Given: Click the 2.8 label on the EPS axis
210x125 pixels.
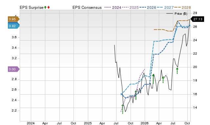Looking at the screenshot, I should tap(14, 79).
